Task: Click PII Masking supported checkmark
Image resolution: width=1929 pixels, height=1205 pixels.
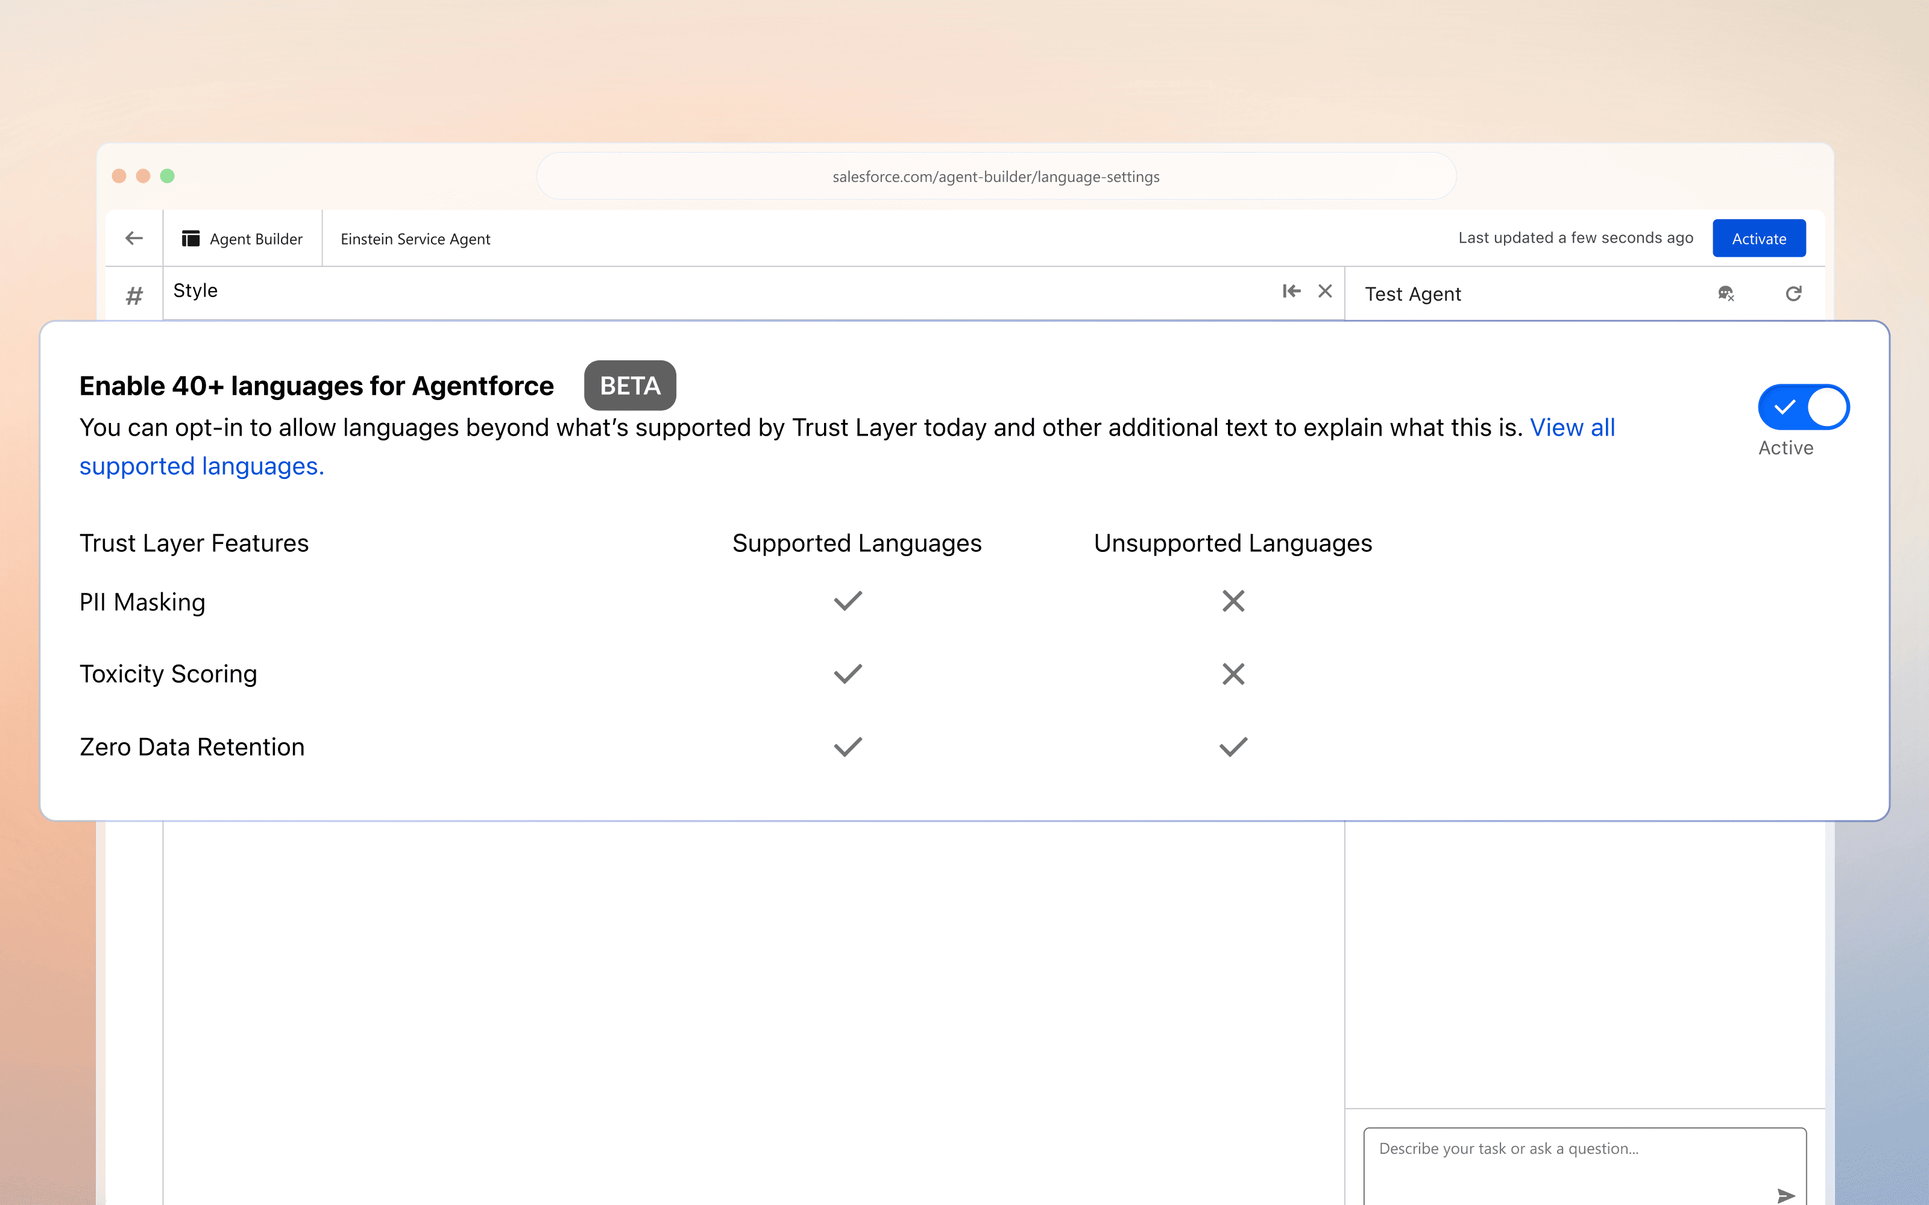Action: (848, 601)
